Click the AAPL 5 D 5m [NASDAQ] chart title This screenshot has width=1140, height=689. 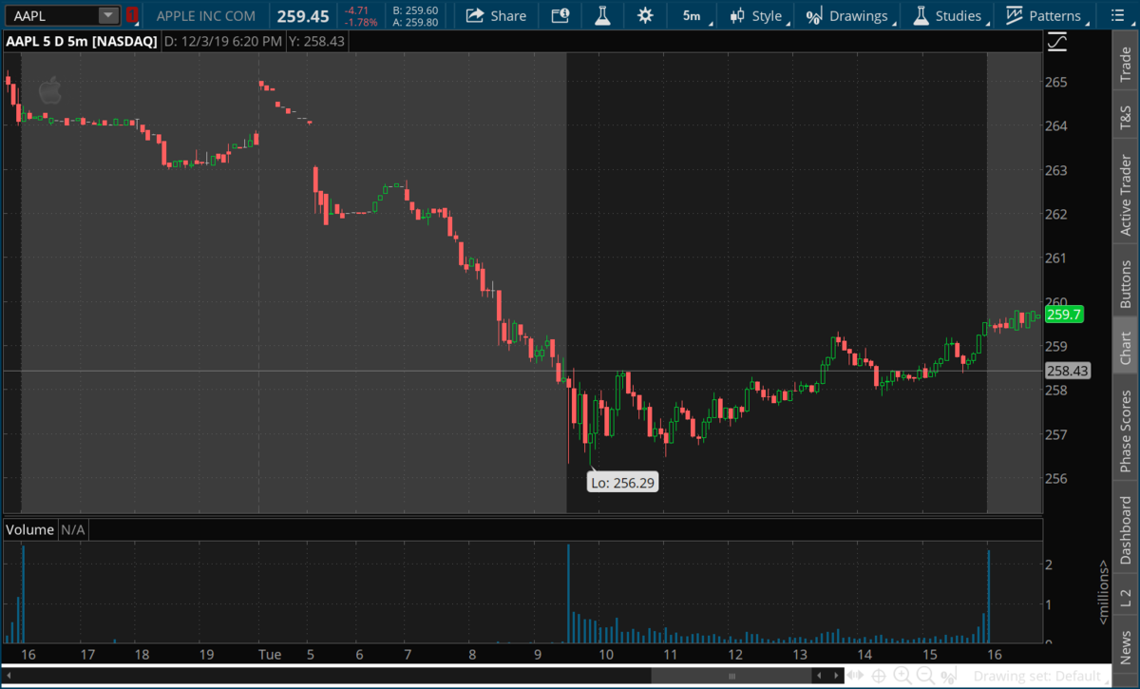click(82, 42)
